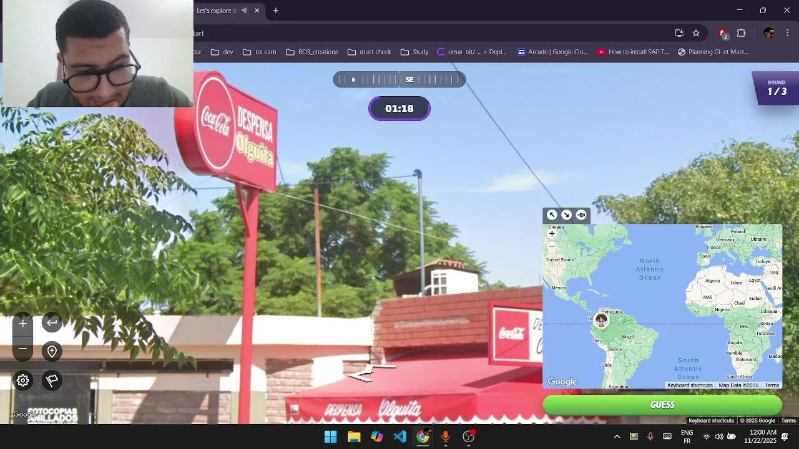Click the colorful tray app icon
Image resolution: width=799 pixels, height=449 pixels.
pos(634,437)
